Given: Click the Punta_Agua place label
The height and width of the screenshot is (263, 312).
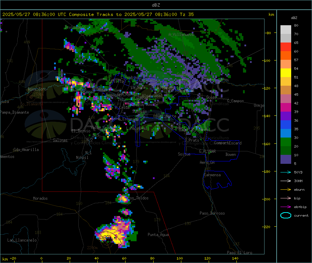Looking at the screenshot, I should (x=158, y=235).
